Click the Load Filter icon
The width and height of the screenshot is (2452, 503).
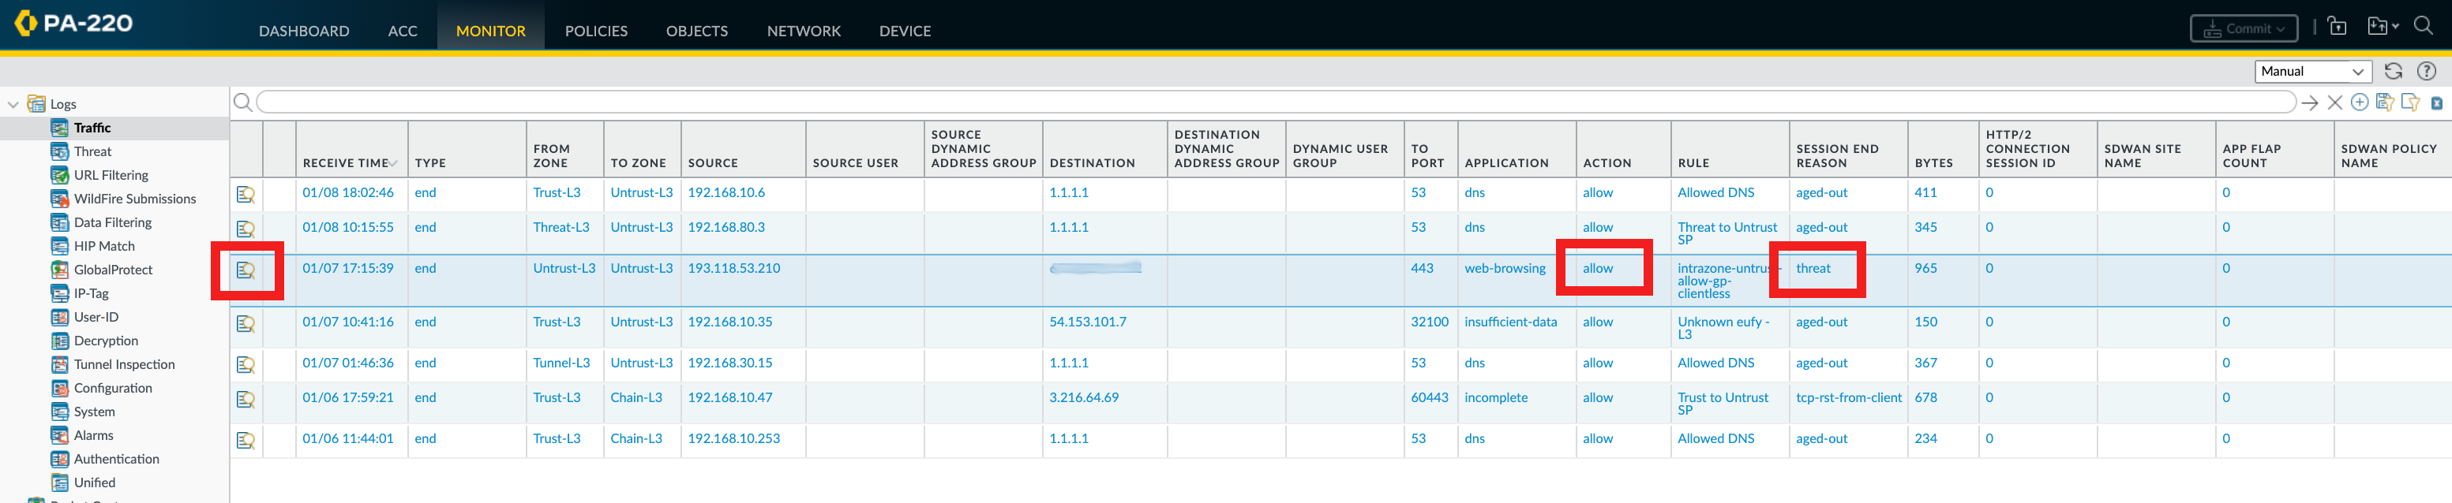coord(2410,102)
